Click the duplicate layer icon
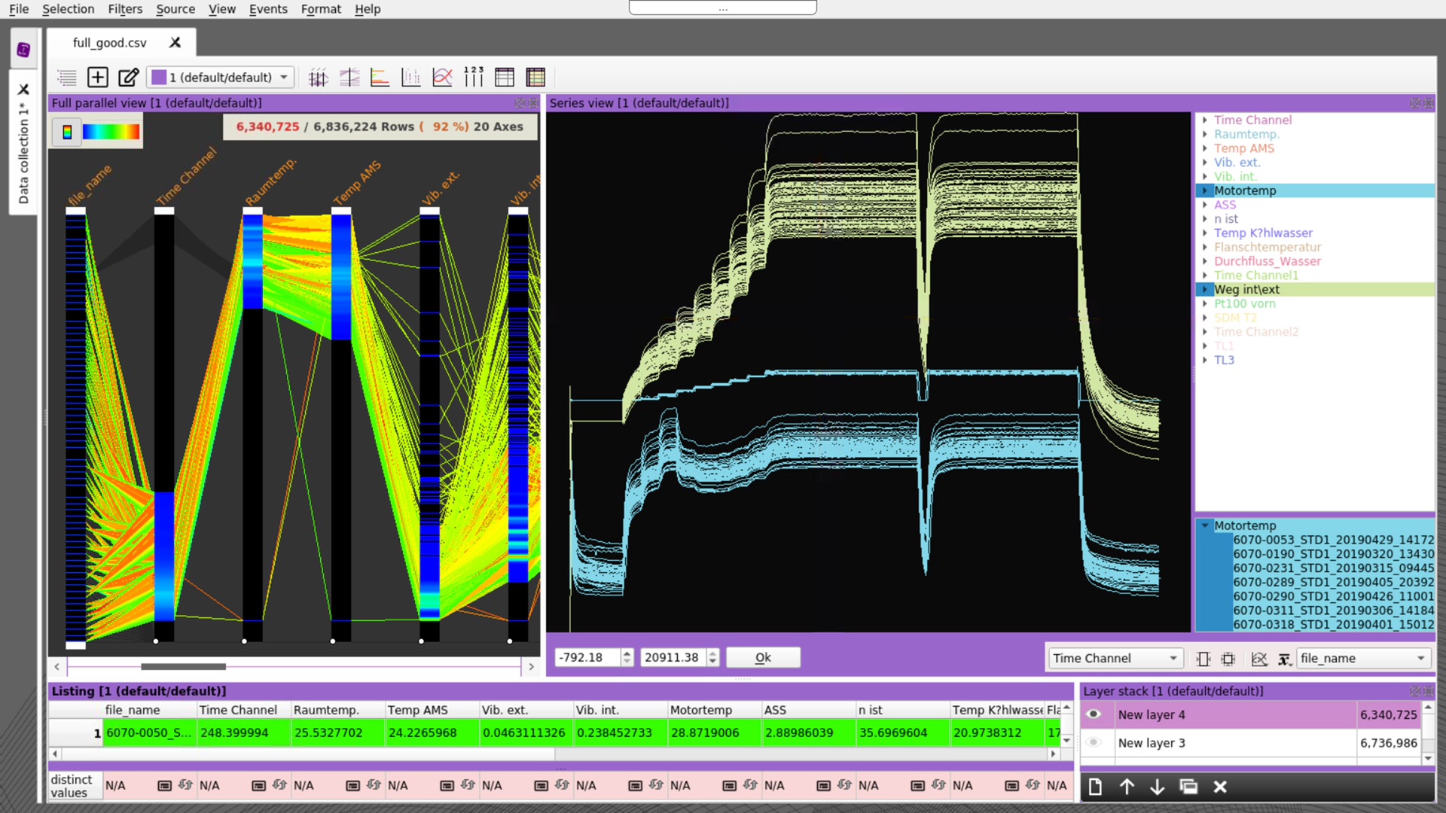Viewport: 1446px width, 813px height. (1188, 787)
